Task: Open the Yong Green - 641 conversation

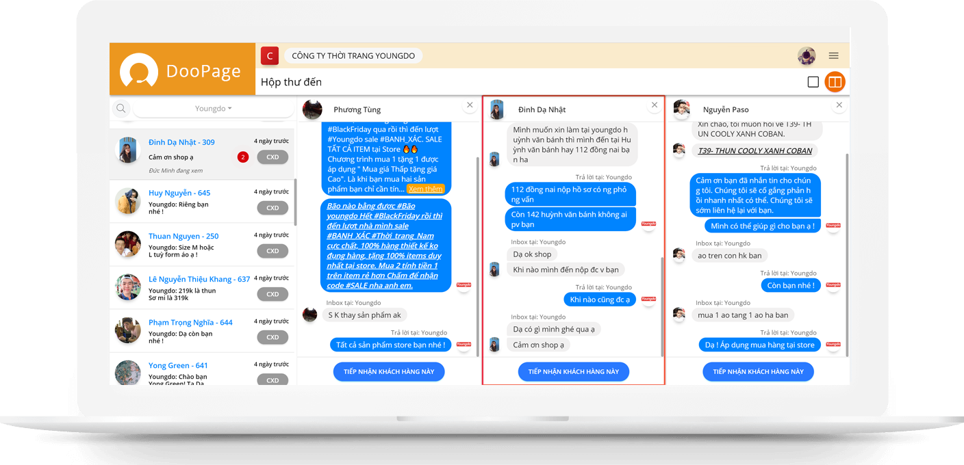Action: (x=202, y=369)
